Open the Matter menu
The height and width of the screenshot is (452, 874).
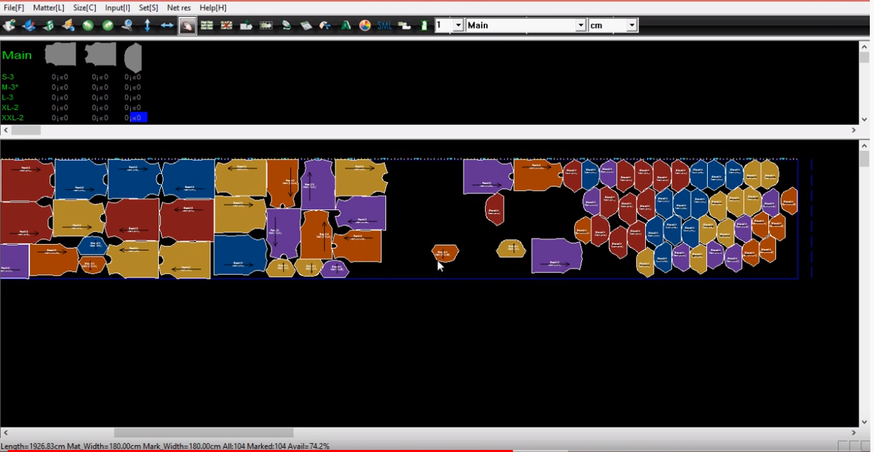[x=48, y=8]
